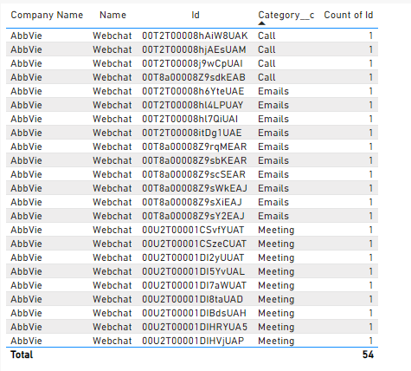Select Id cell 00T8a00008Z9sXiEAJ
Viewport: 411px width, 371px height.
pos(192,202)
